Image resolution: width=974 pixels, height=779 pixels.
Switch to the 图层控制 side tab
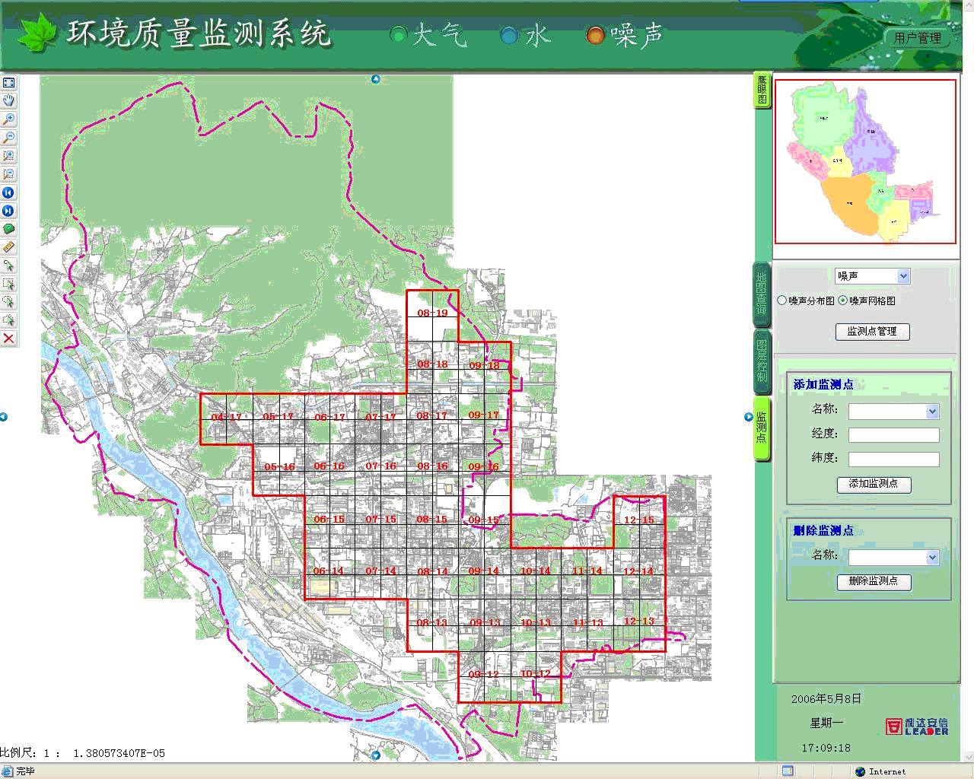point(762,361)
